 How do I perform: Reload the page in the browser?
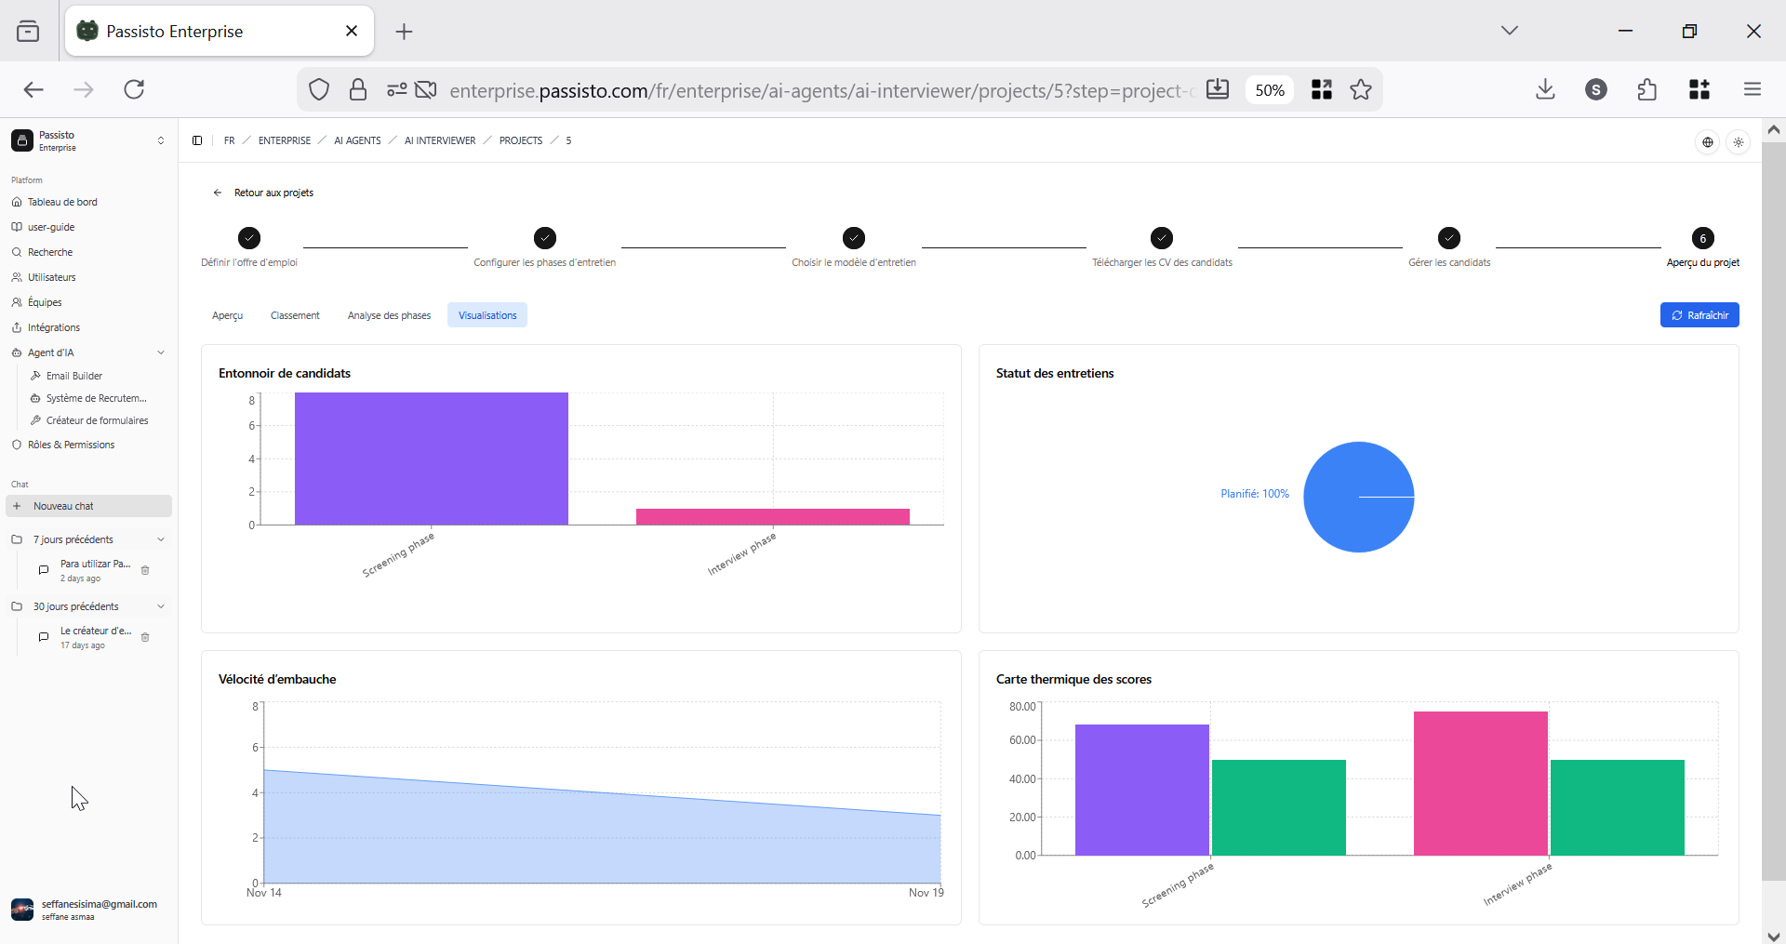point(134,89)
